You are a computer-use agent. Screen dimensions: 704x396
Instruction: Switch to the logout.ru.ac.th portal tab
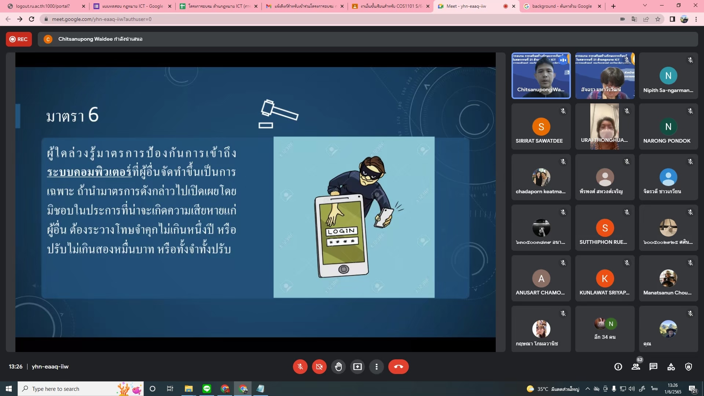(43, 6)
